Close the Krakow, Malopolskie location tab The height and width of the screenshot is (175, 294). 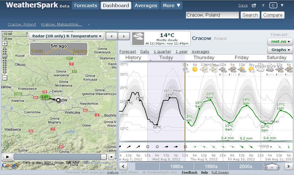pos(89,24)
